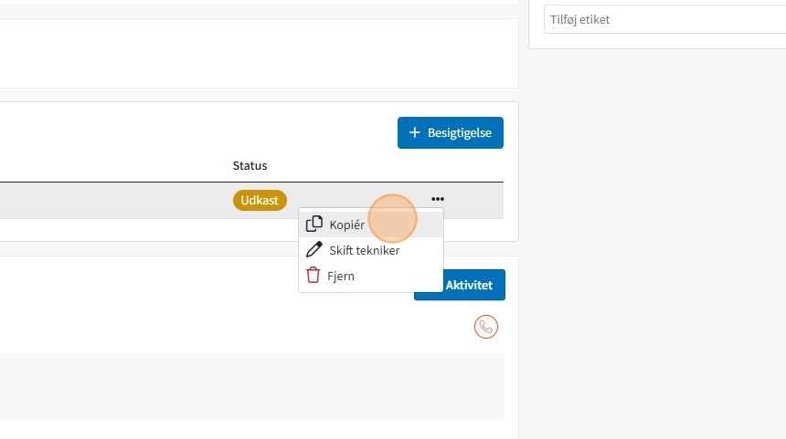
Task: Click the round phone call icon
Action: [486, 327]
